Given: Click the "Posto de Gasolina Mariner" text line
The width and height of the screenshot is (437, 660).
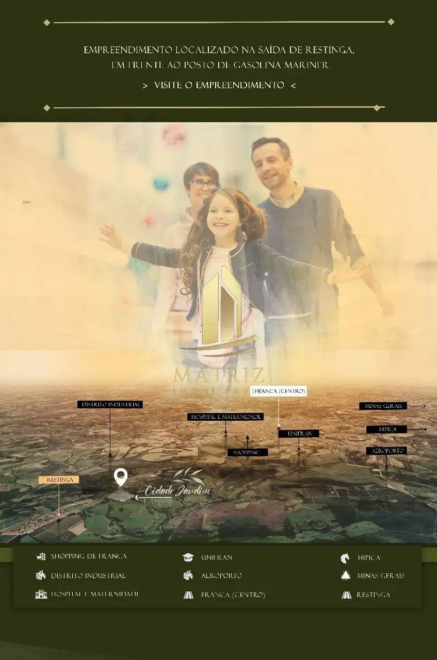Looking at the screenshot, I should pyautogui.click(x=220, y=65).
